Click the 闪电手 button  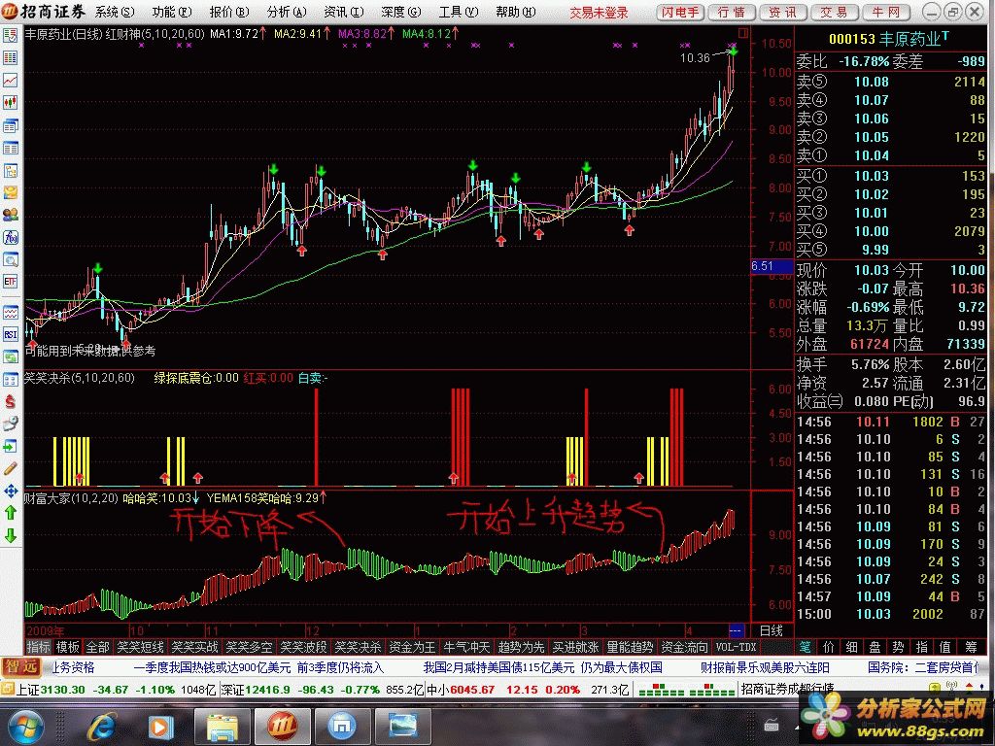(679, 12)
